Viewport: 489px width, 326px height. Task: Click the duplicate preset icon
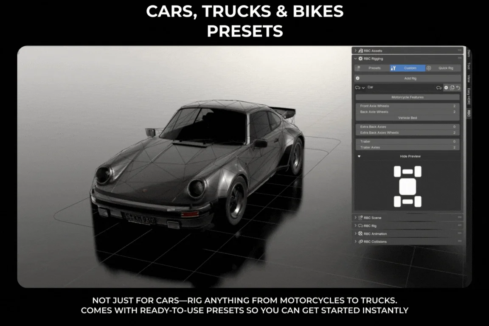click(x=452, y=87)
